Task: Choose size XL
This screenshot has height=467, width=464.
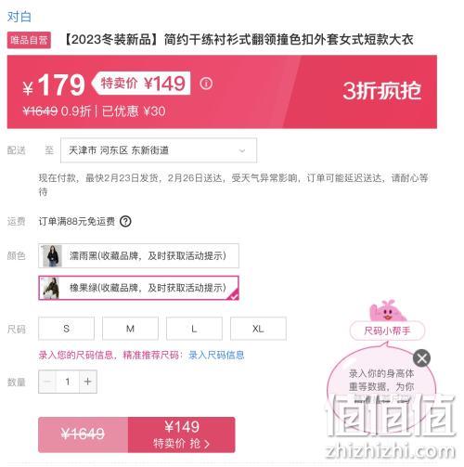Action: [x=258, y=329]
